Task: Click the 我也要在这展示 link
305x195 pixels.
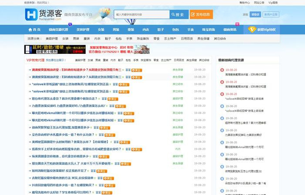Action: coord(56,60)
